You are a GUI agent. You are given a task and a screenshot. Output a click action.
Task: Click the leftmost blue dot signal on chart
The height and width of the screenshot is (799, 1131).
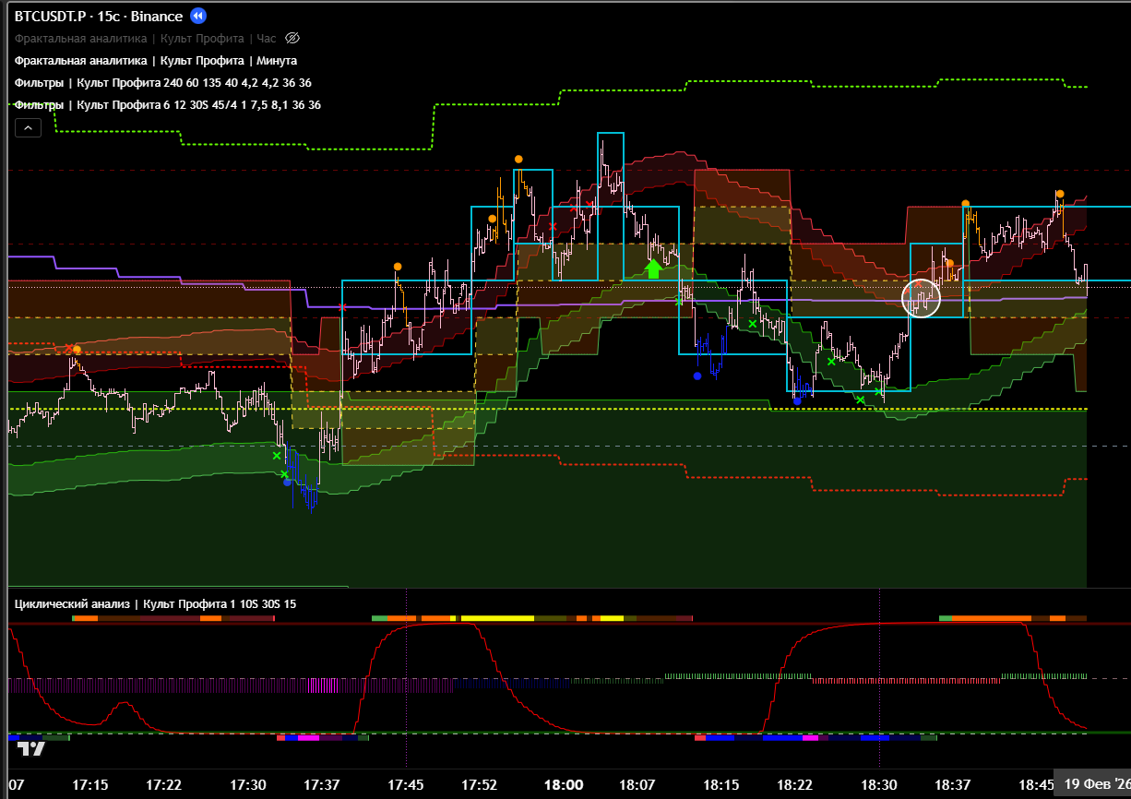point(287,482)
